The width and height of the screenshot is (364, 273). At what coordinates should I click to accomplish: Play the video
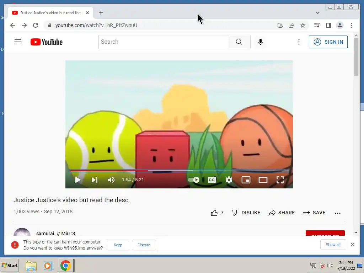pyautogui.click(x=78, y=180)
